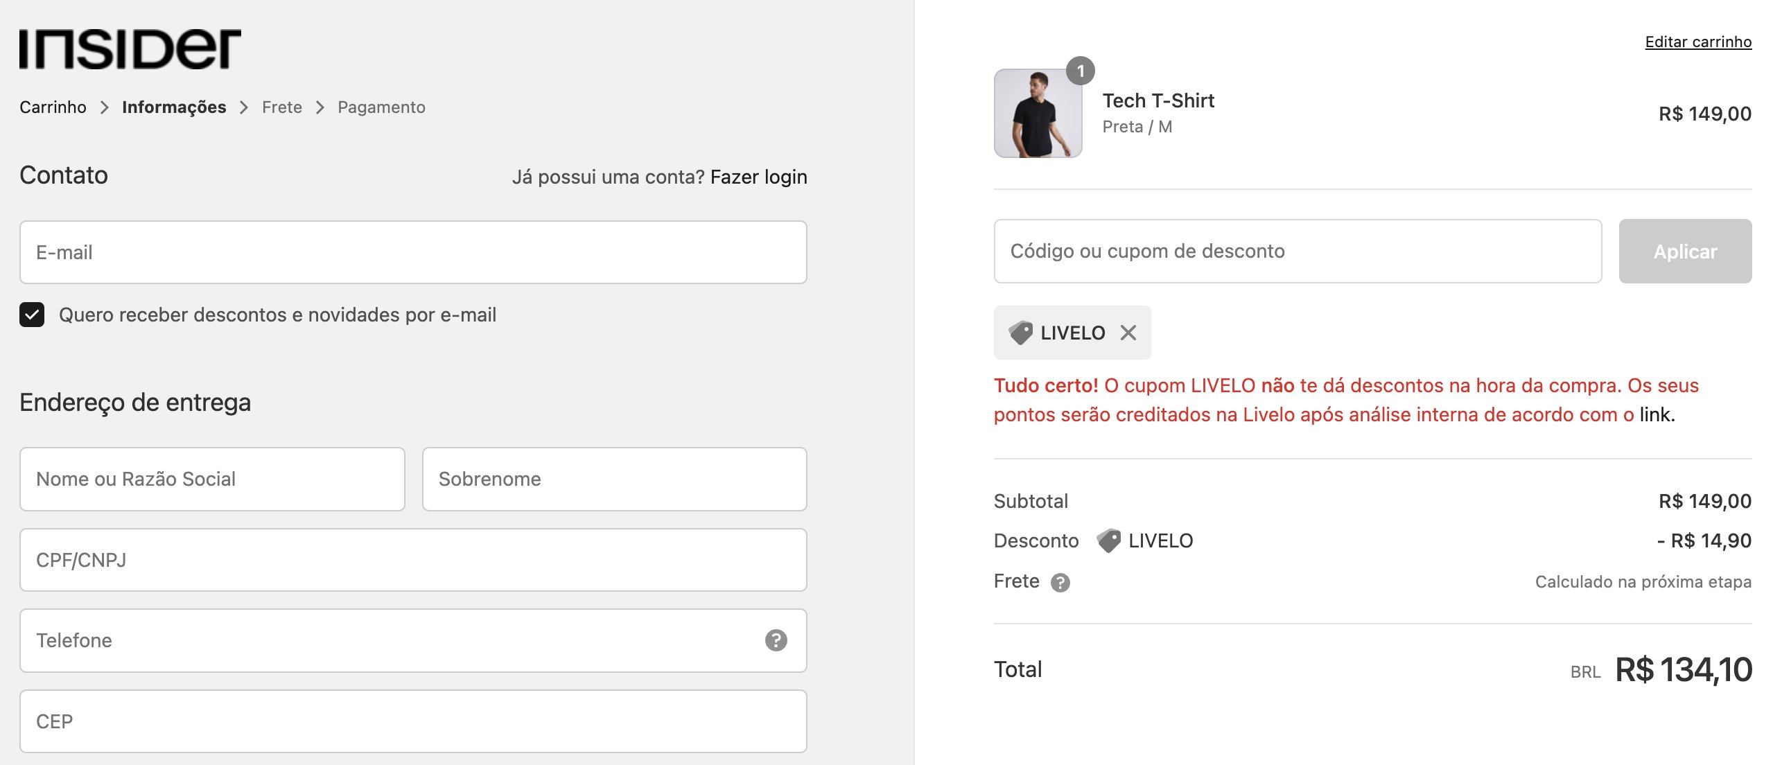Uncheck the email discounts and news checkbox
Viewport: 1773px width, 765px height.
point(32,315)
